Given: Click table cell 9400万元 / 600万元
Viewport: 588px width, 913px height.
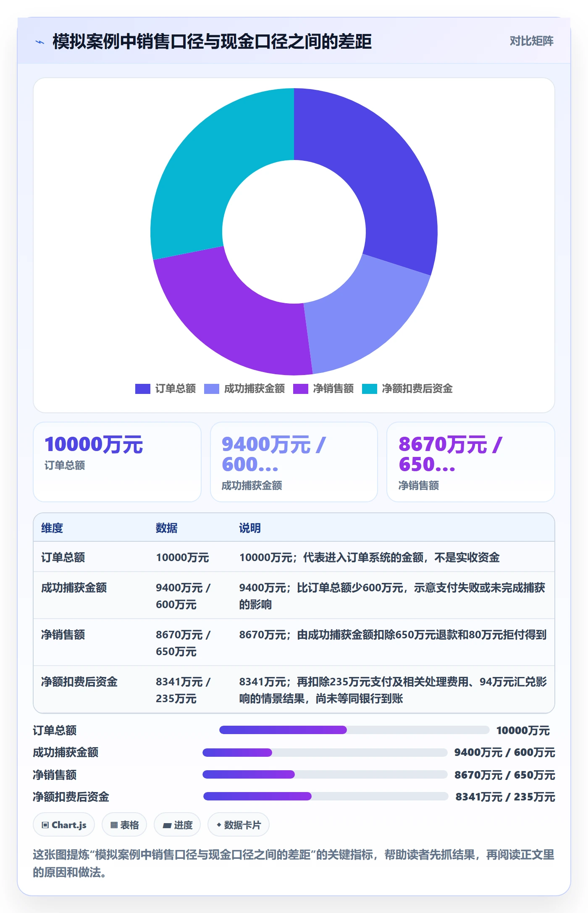Looking at the screenshot, I should (x=183, y=596).
